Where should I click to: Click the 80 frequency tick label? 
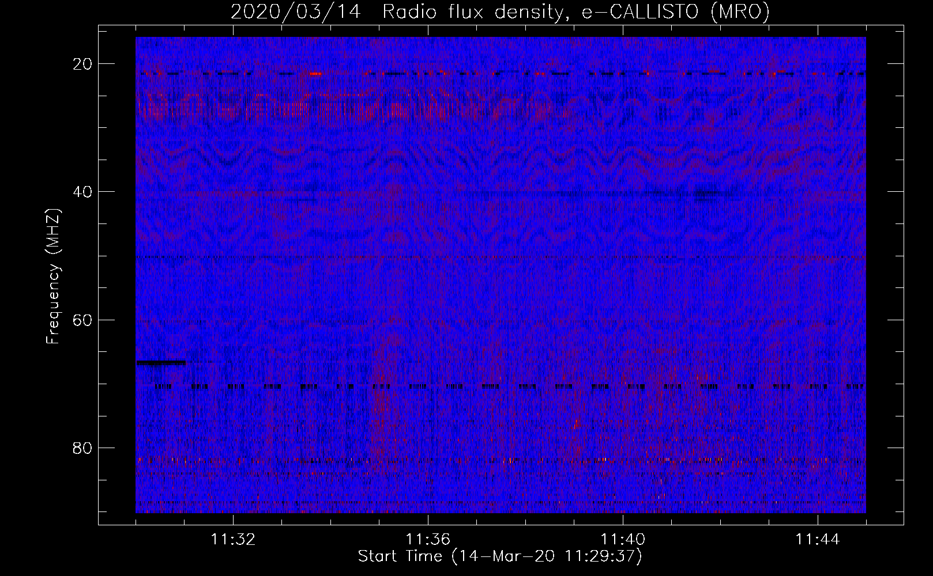[x=83, y=448]
